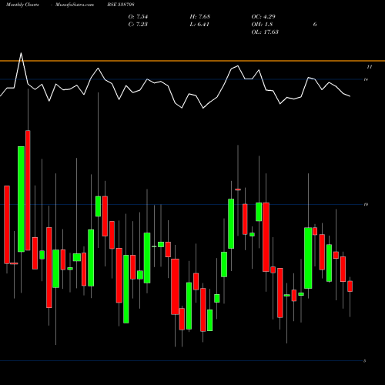Click the 'Monthly Charts' title text

coord(22,5)
